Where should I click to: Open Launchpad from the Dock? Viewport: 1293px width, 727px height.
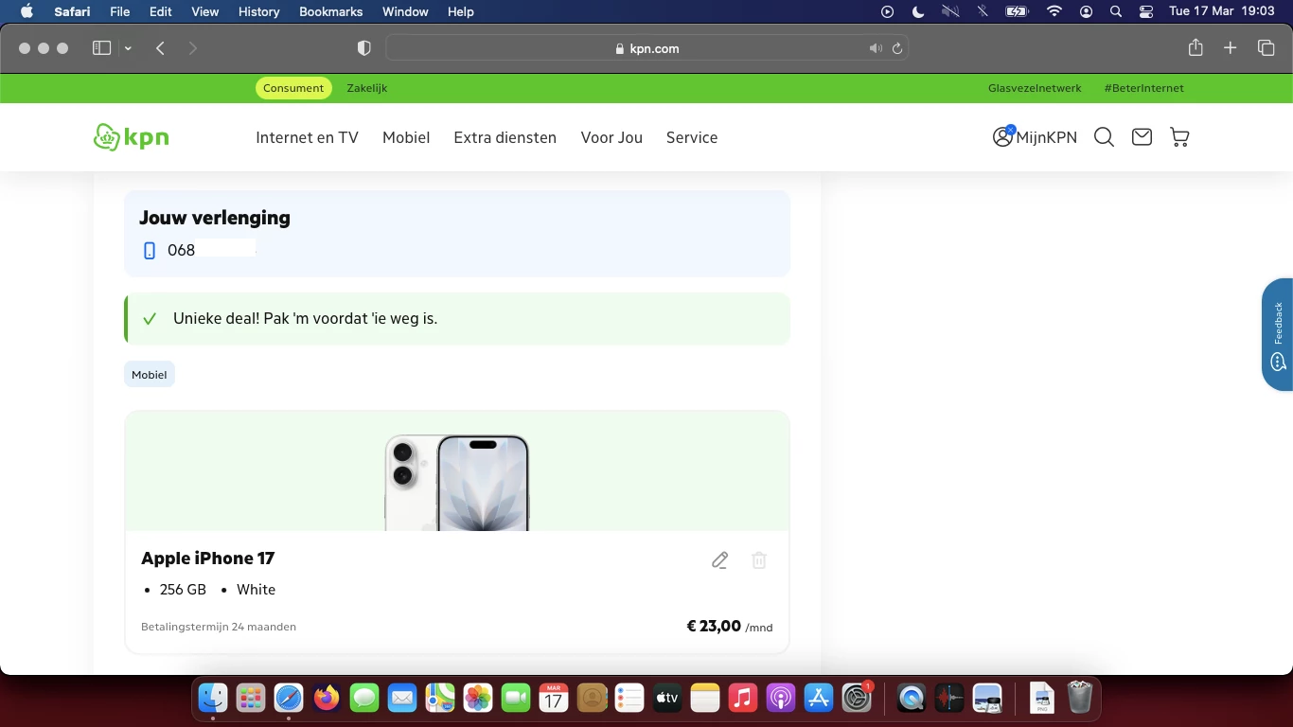click(251, 699)
